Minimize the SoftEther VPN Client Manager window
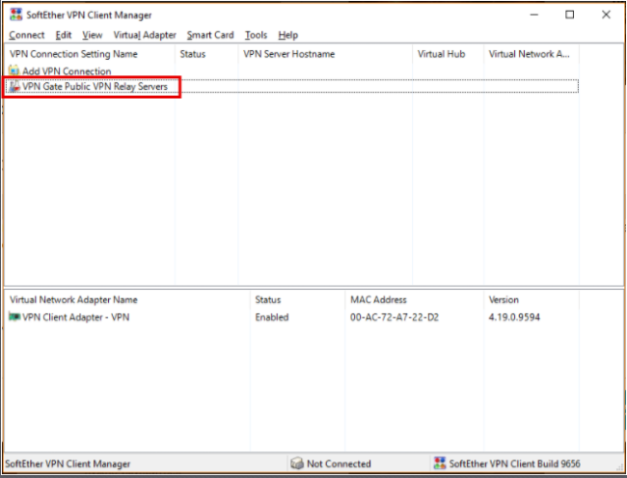 [x=534, y=14]
